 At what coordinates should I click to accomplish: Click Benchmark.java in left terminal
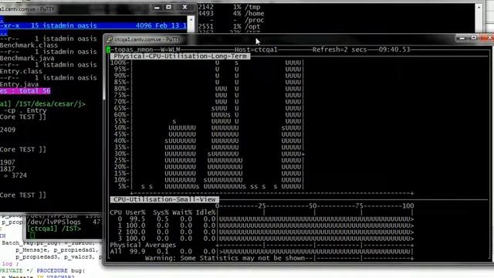27,59
